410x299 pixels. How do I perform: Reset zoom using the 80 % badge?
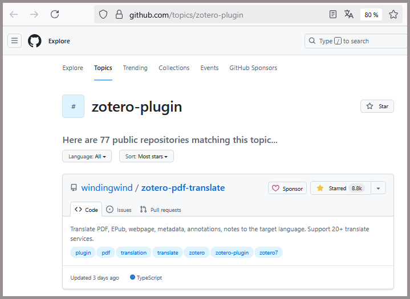tap(371, 15)
